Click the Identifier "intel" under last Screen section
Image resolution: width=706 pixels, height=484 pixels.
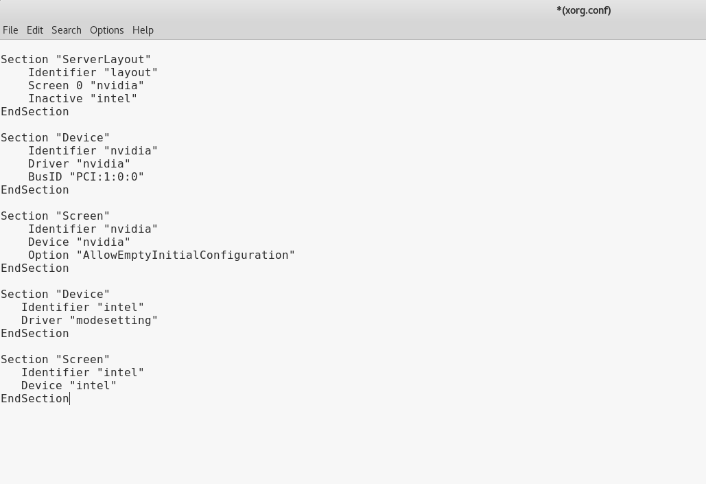coord(82,373)
